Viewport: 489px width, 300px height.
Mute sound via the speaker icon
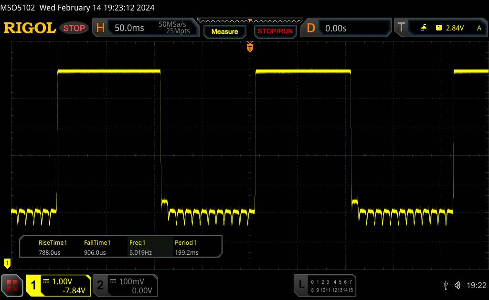click(x=458, y=285)
